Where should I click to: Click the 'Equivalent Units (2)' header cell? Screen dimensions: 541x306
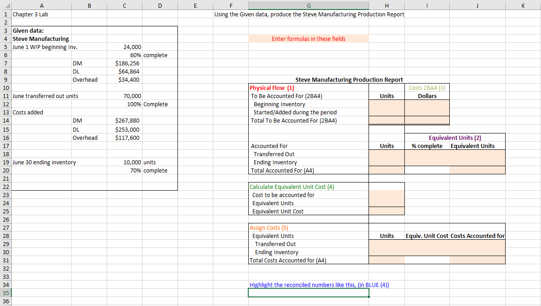[x=455, y=138]
